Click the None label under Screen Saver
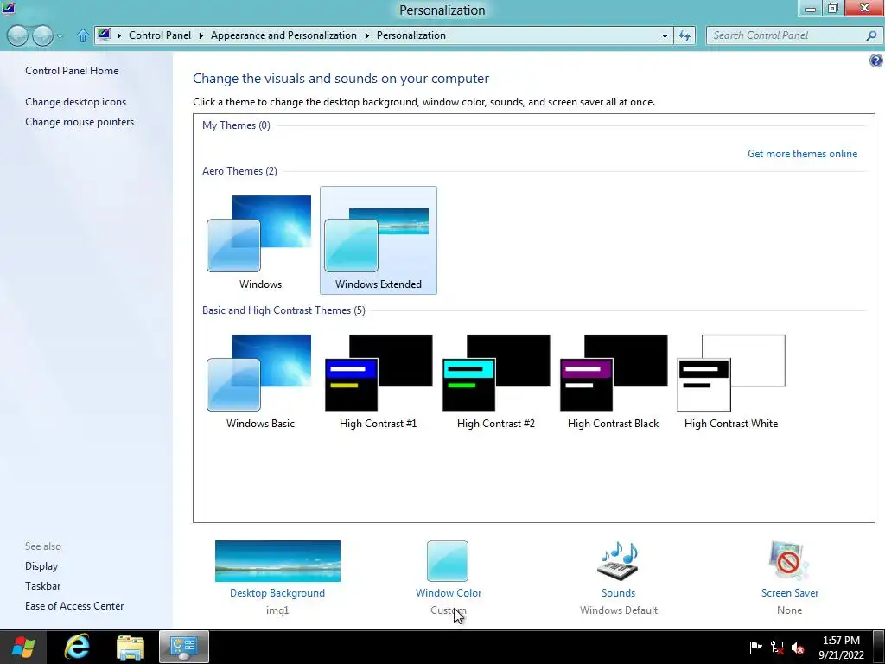The height and width of the screenshot is (664, 885). click(x=789, y=610)
